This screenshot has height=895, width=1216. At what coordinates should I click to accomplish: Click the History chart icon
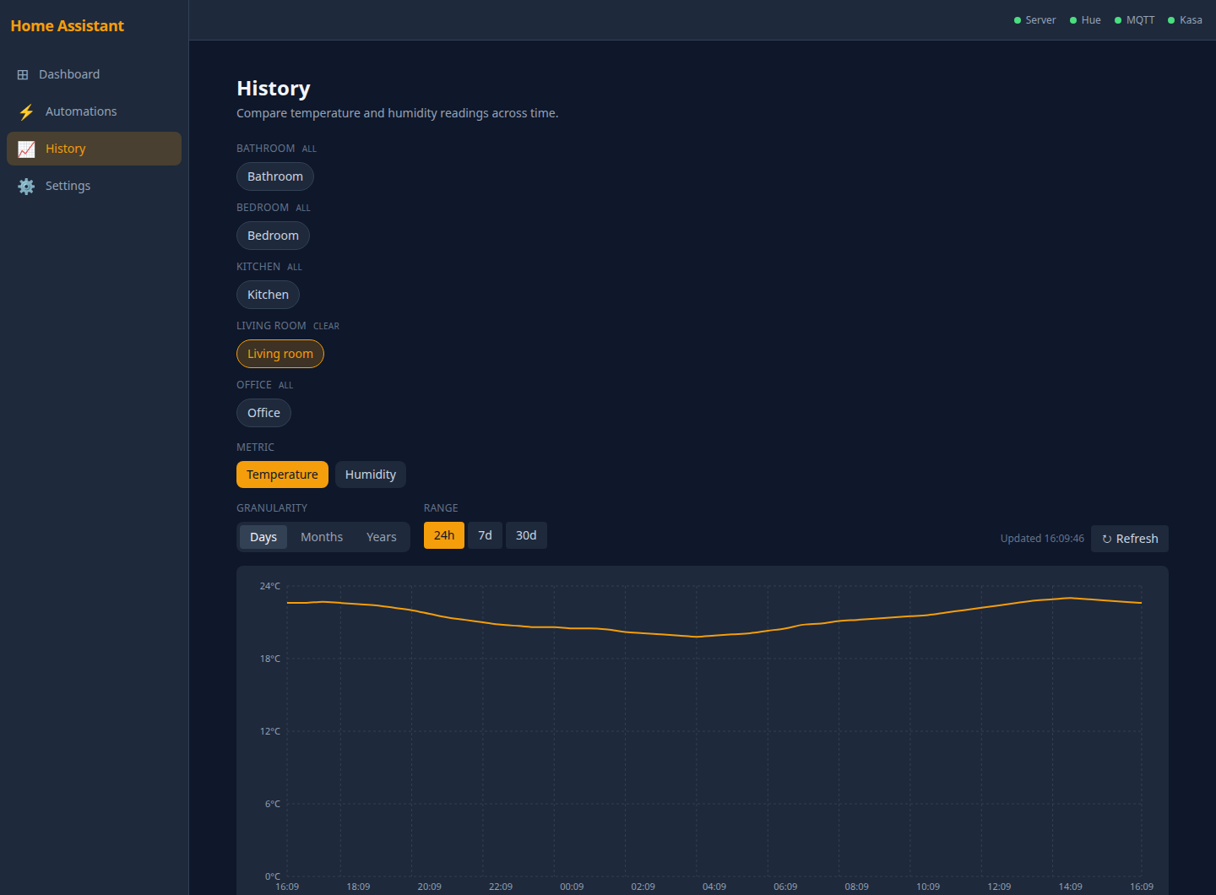[26, 149]
